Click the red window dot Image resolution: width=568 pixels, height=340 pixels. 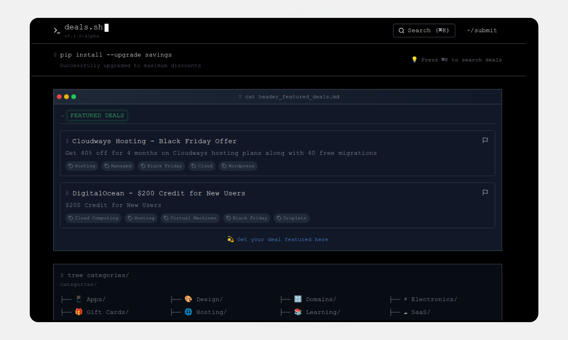(x=59, y=97)
